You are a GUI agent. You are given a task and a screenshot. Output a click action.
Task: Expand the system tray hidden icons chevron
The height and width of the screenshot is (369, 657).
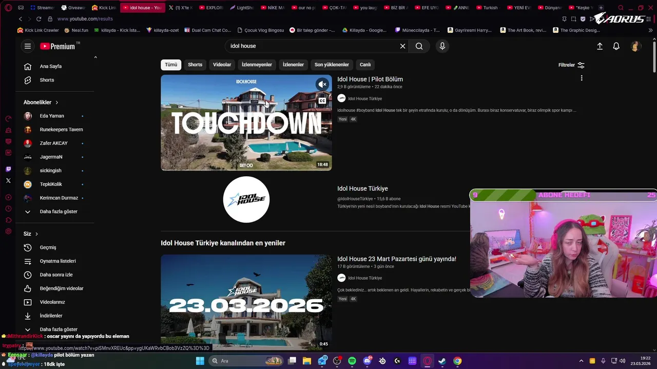581,361
